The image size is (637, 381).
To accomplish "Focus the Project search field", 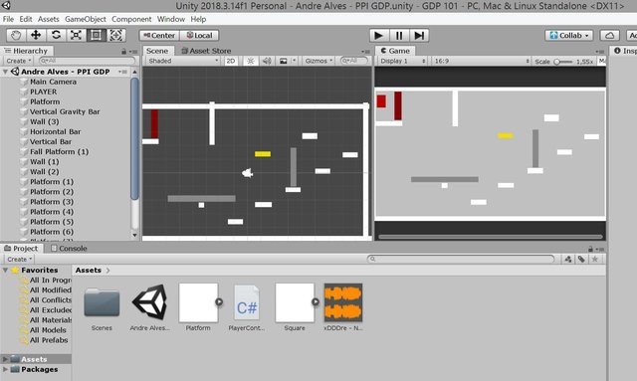I will click(x=461, y=259).
